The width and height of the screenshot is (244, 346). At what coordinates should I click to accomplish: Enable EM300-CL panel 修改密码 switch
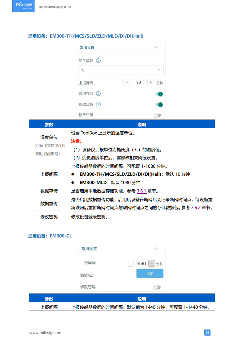[157, 287]
